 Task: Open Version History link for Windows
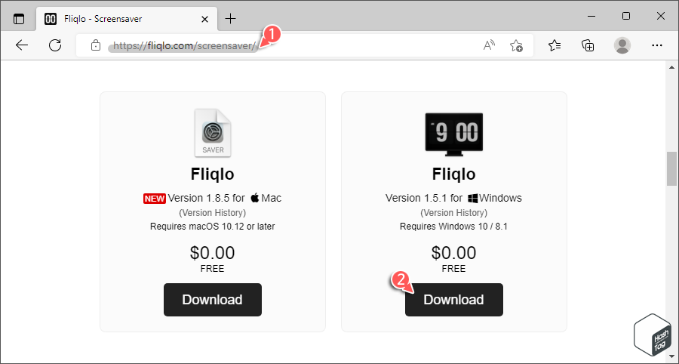point(454,213)
